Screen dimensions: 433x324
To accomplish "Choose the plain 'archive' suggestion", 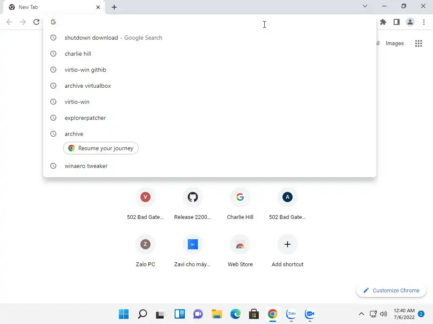I will [210, 134].
